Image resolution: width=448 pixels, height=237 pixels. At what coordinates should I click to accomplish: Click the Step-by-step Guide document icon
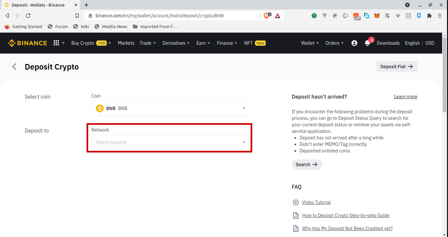coord(296,215)
